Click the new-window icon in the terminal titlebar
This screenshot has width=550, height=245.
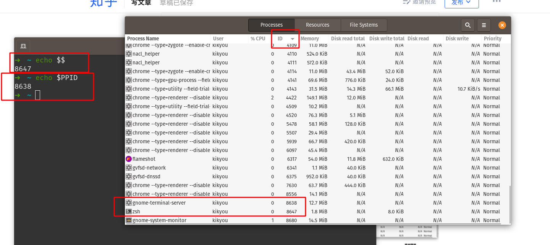23,46
